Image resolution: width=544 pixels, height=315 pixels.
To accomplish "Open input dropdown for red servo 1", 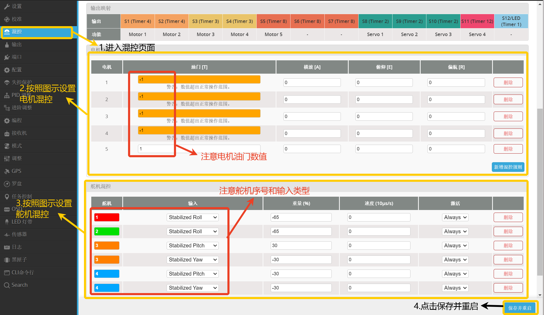I will pyautogui.click(x=192, y=217).
